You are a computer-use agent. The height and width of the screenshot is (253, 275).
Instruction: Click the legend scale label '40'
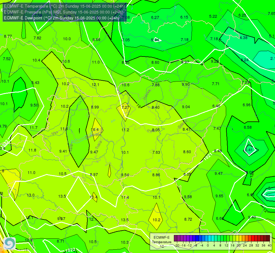(x=270, y=245)
